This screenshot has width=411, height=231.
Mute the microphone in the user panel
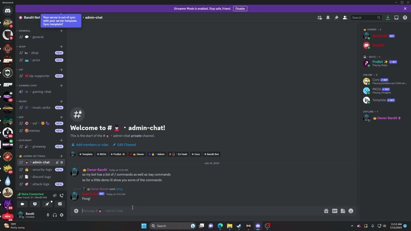tap(48, 215)
